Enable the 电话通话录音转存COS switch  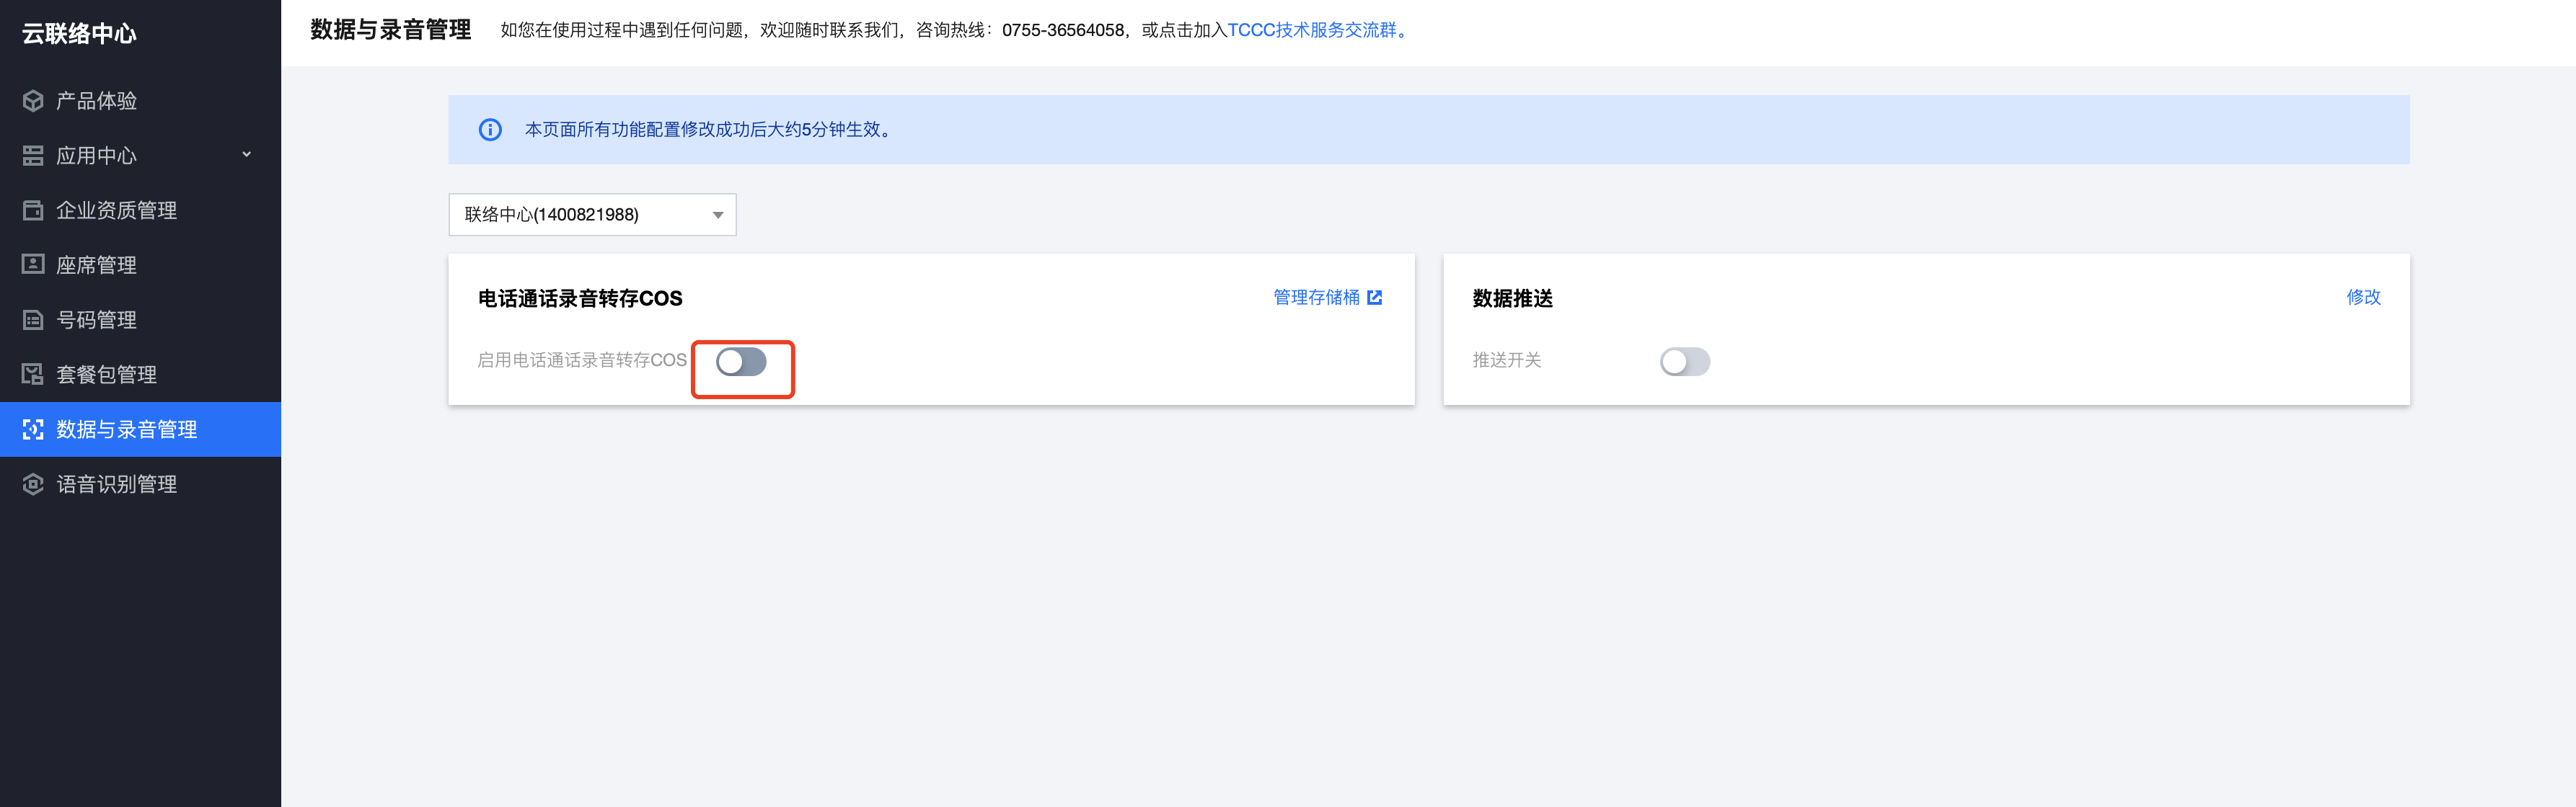pyautogui.click(x=741, y=362)
